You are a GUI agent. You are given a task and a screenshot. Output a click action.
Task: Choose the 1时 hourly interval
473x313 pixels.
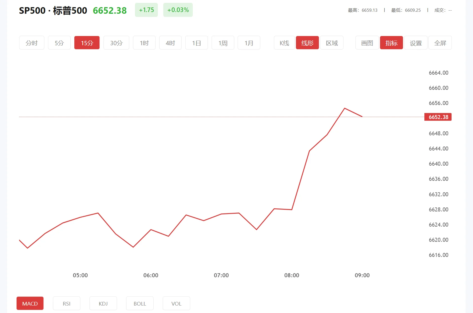(144, 43)
